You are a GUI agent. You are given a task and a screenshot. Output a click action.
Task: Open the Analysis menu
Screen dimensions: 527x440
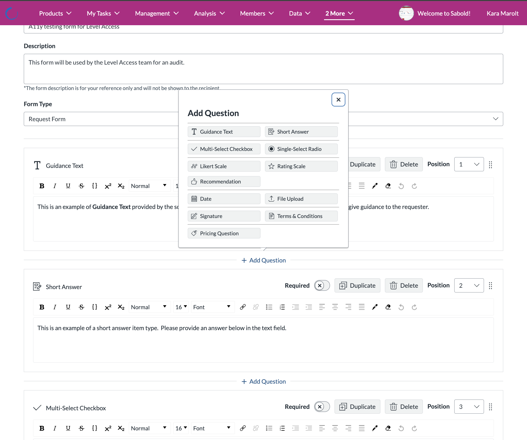209,13
